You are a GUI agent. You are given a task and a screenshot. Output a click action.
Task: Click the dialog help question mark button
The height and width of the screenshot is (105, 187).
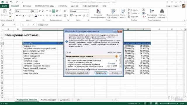point(115,31)
